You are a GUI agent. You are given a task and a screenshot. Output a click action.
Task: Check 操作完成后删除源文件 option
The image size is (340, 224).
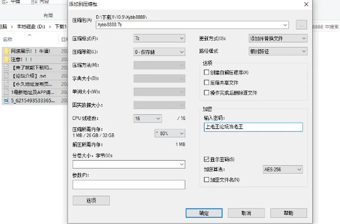click(x=206, y=93)
